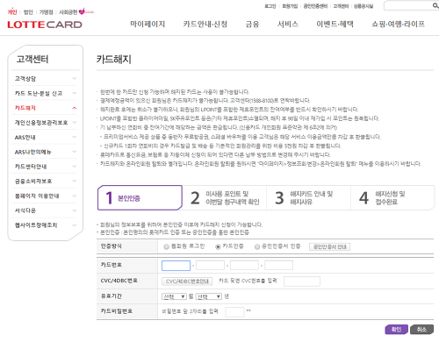The image size is (439, 342).
Task: Click the fourth card number field
Action: point(278,265)
